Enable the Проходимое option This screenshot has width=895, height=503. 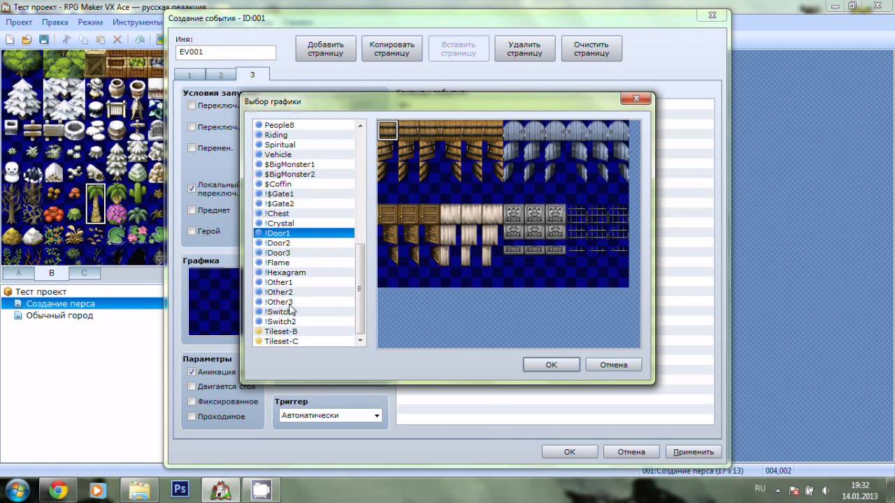(192, 416)
